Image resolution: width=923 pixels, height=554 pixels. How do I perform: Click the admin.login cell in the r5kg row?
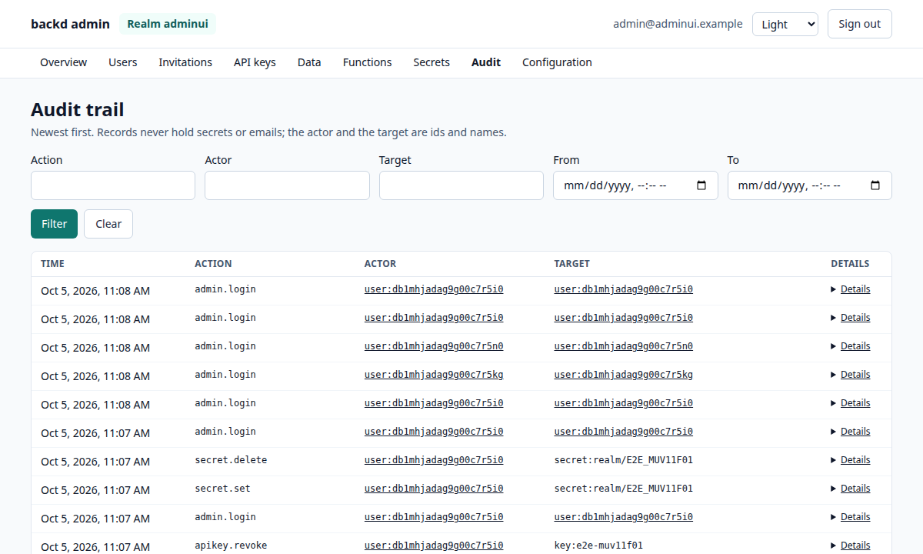[225, 375]
